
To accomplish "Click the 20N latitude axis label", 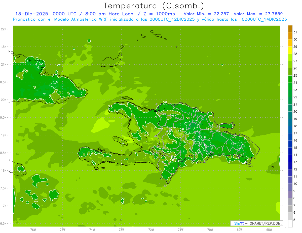I will coord(4,100).
